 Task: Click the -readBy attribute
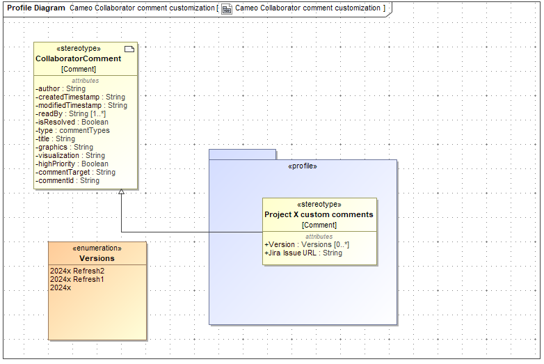[x=70, y=114]
